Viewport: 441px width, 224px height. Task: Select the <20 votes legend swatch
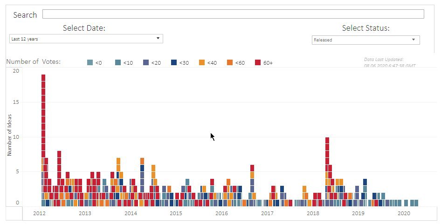coord(146,62)
